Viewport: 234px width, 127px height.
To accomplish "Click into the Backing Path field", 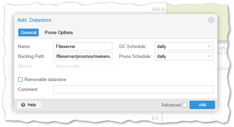I will click(83, 56).
